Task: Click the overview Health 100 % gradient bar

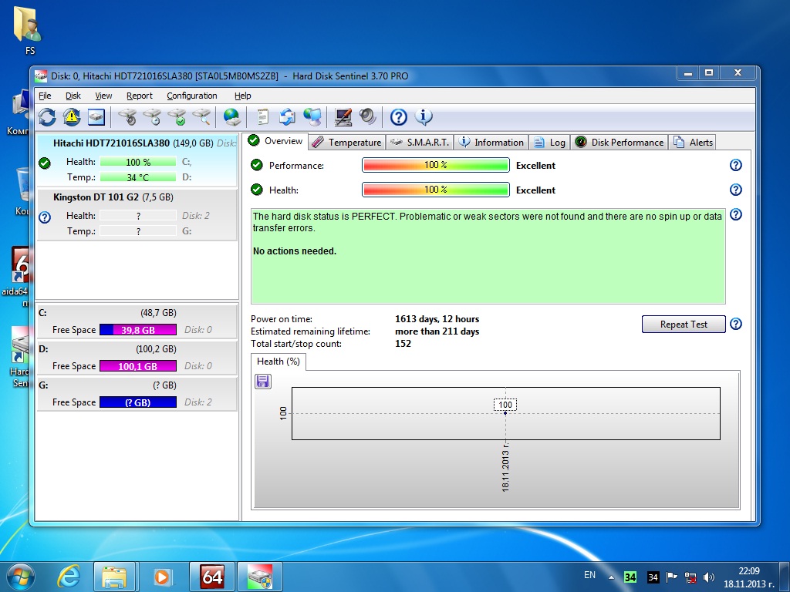Action: [x=436, y=190]
